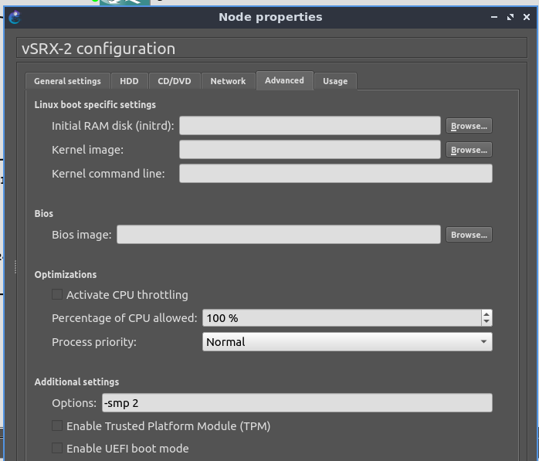This screenshot has height=461, width=539.
Task: Click the Kernel command line field
Action: coord(335,174)
